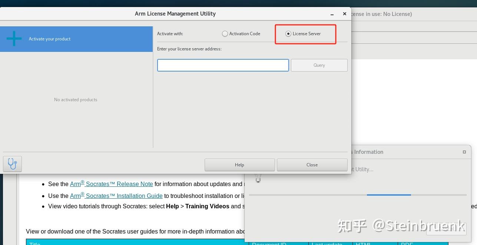Select the Activate your product sidebar entry

coord(50,39)
